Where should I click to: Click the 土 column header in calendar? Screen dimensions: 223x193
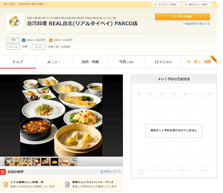click(x=197, y=94)
